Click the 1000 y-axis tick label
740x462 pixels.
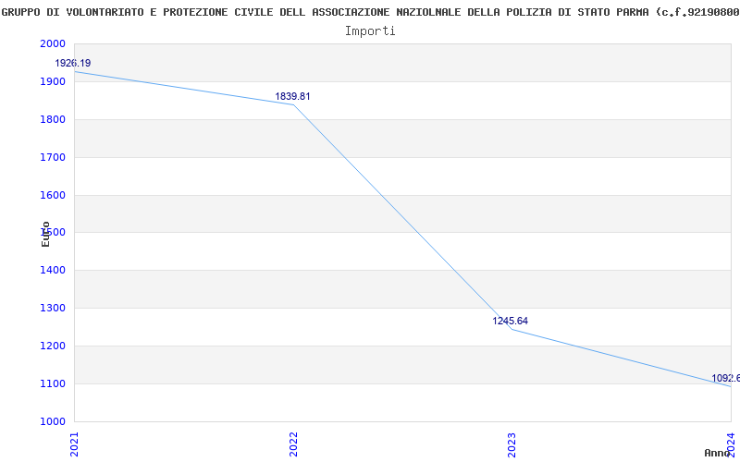pos(52,421)
